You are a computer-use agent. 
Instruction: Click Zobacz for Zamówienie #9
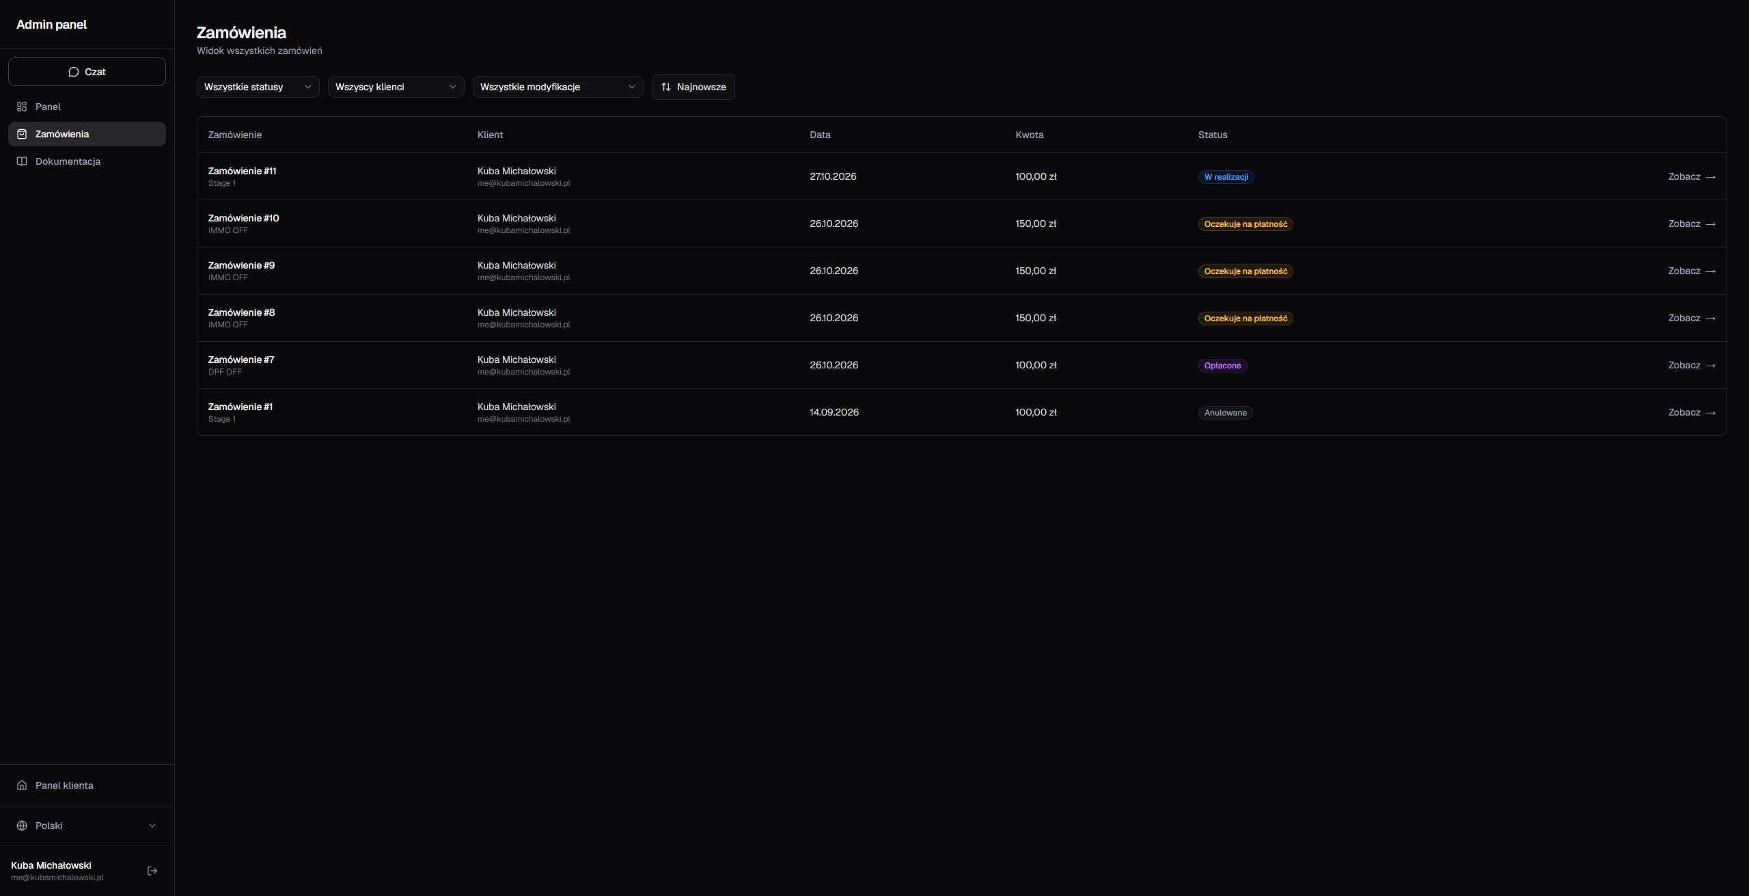click(1692, 271)
